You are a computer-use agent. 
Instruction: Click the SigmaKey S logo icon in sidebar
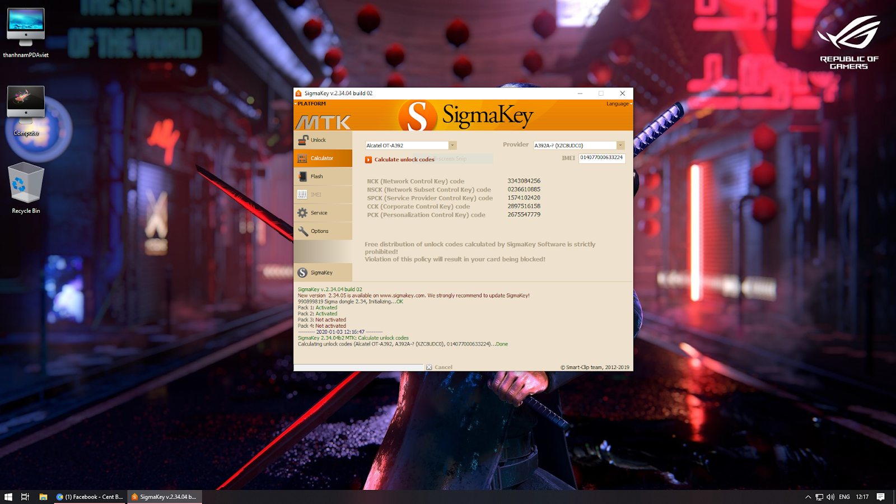point(302,273)
